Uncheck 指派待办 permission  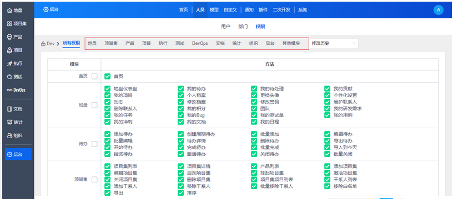(x=108, y=154)
